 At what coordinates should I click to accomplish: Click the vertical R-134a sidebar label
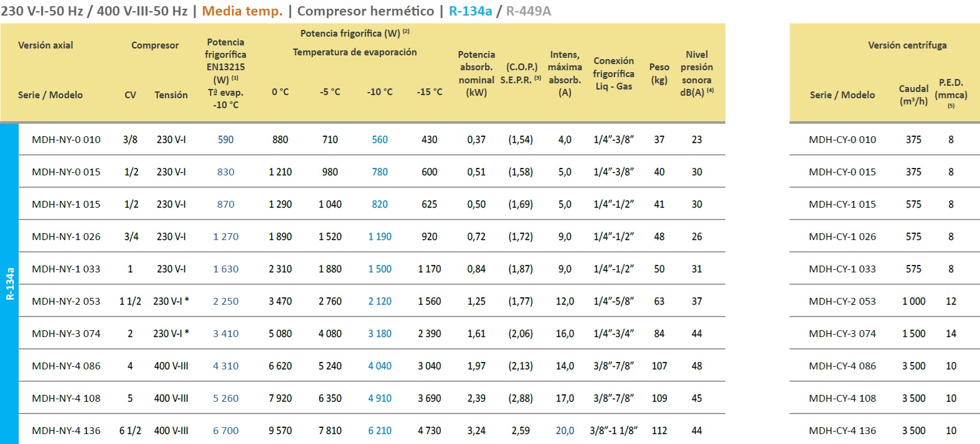click(9, 284)
